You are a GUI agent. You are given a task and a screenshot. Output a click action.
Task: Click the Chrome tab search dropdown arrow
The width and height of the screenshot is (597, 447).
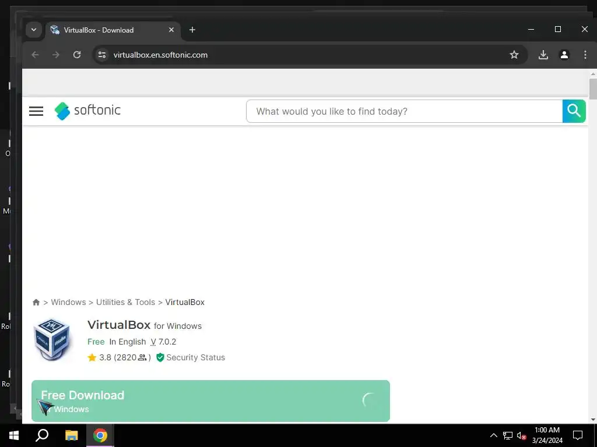click(x=34, y=30)
